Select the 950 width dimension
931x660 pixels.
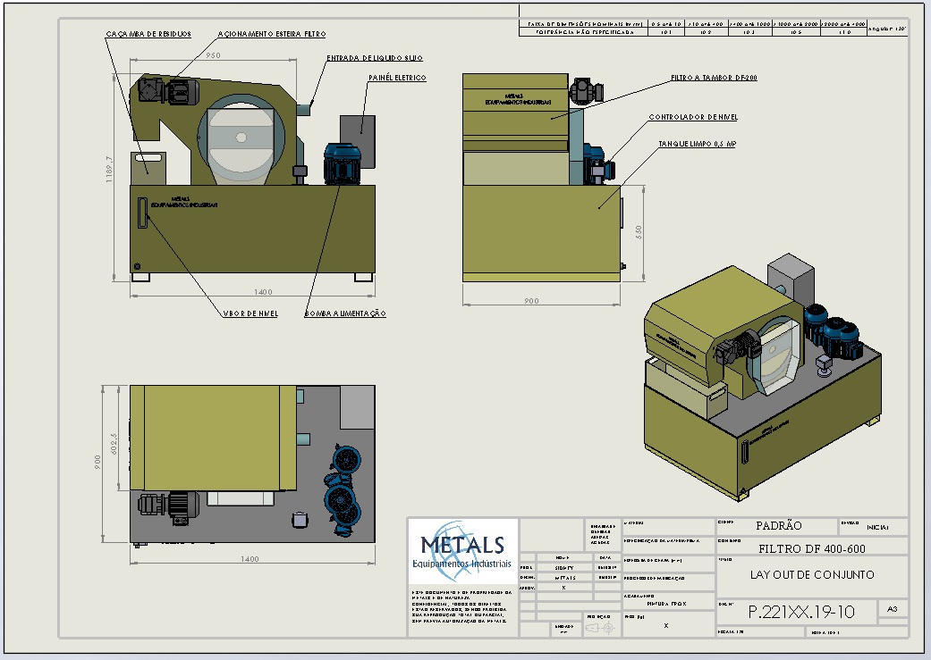click(213, 55)
